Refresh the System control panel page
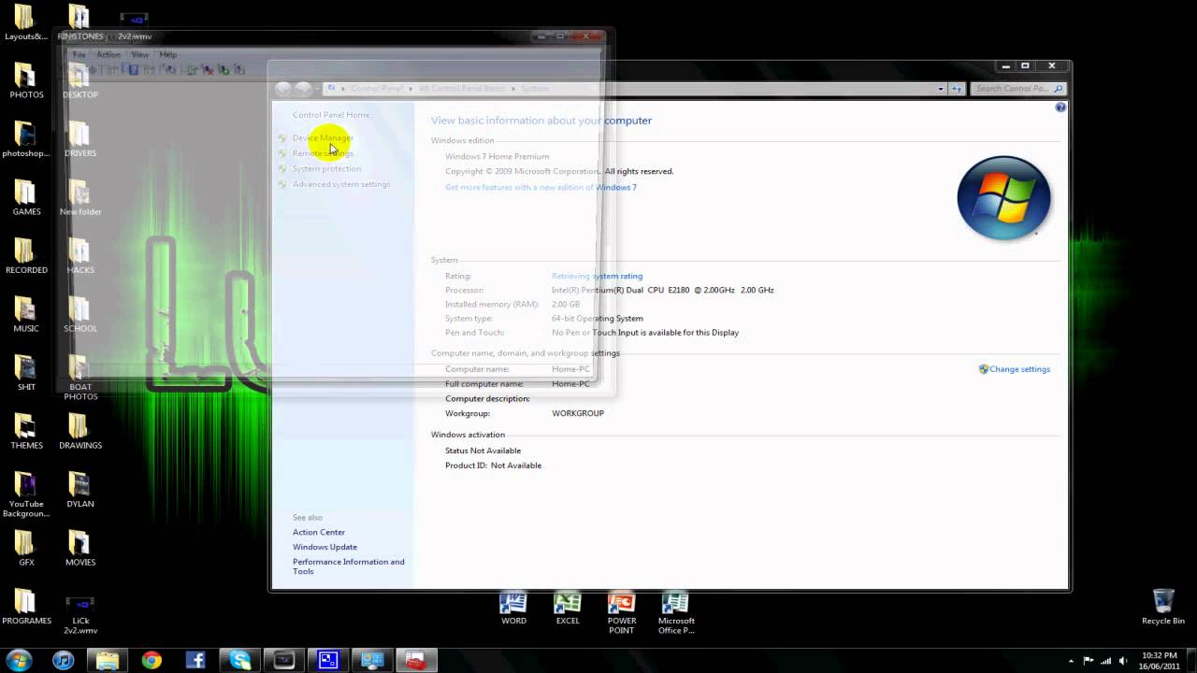The width and height of the screenshot is (1197, 673). [x=957, y=89]
